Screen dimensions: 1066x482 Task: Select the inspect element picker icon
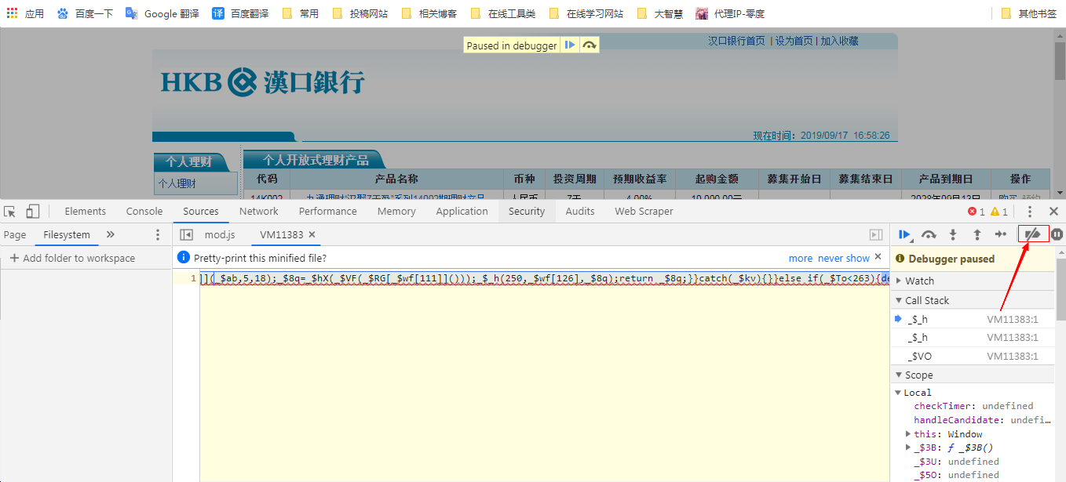[x=10, y=212]
